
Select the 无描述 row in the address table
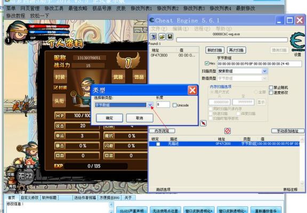pos(224,144)
